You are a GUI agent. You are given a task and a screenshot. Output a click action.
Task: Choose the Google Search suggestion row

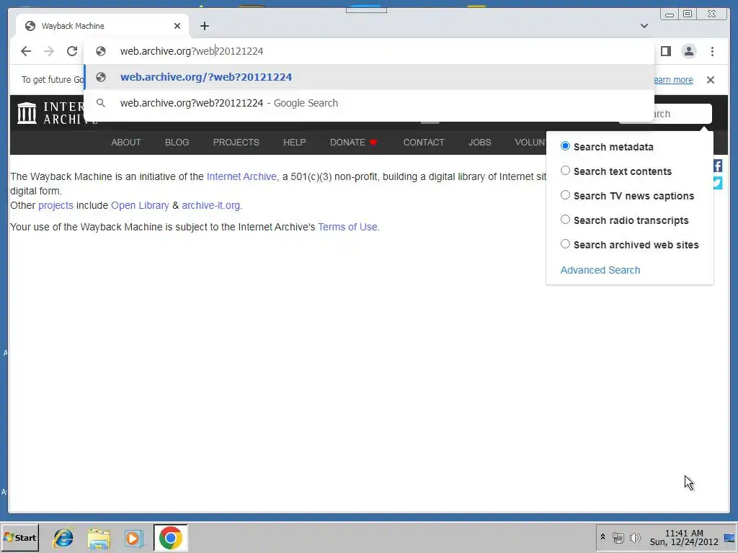369,103
